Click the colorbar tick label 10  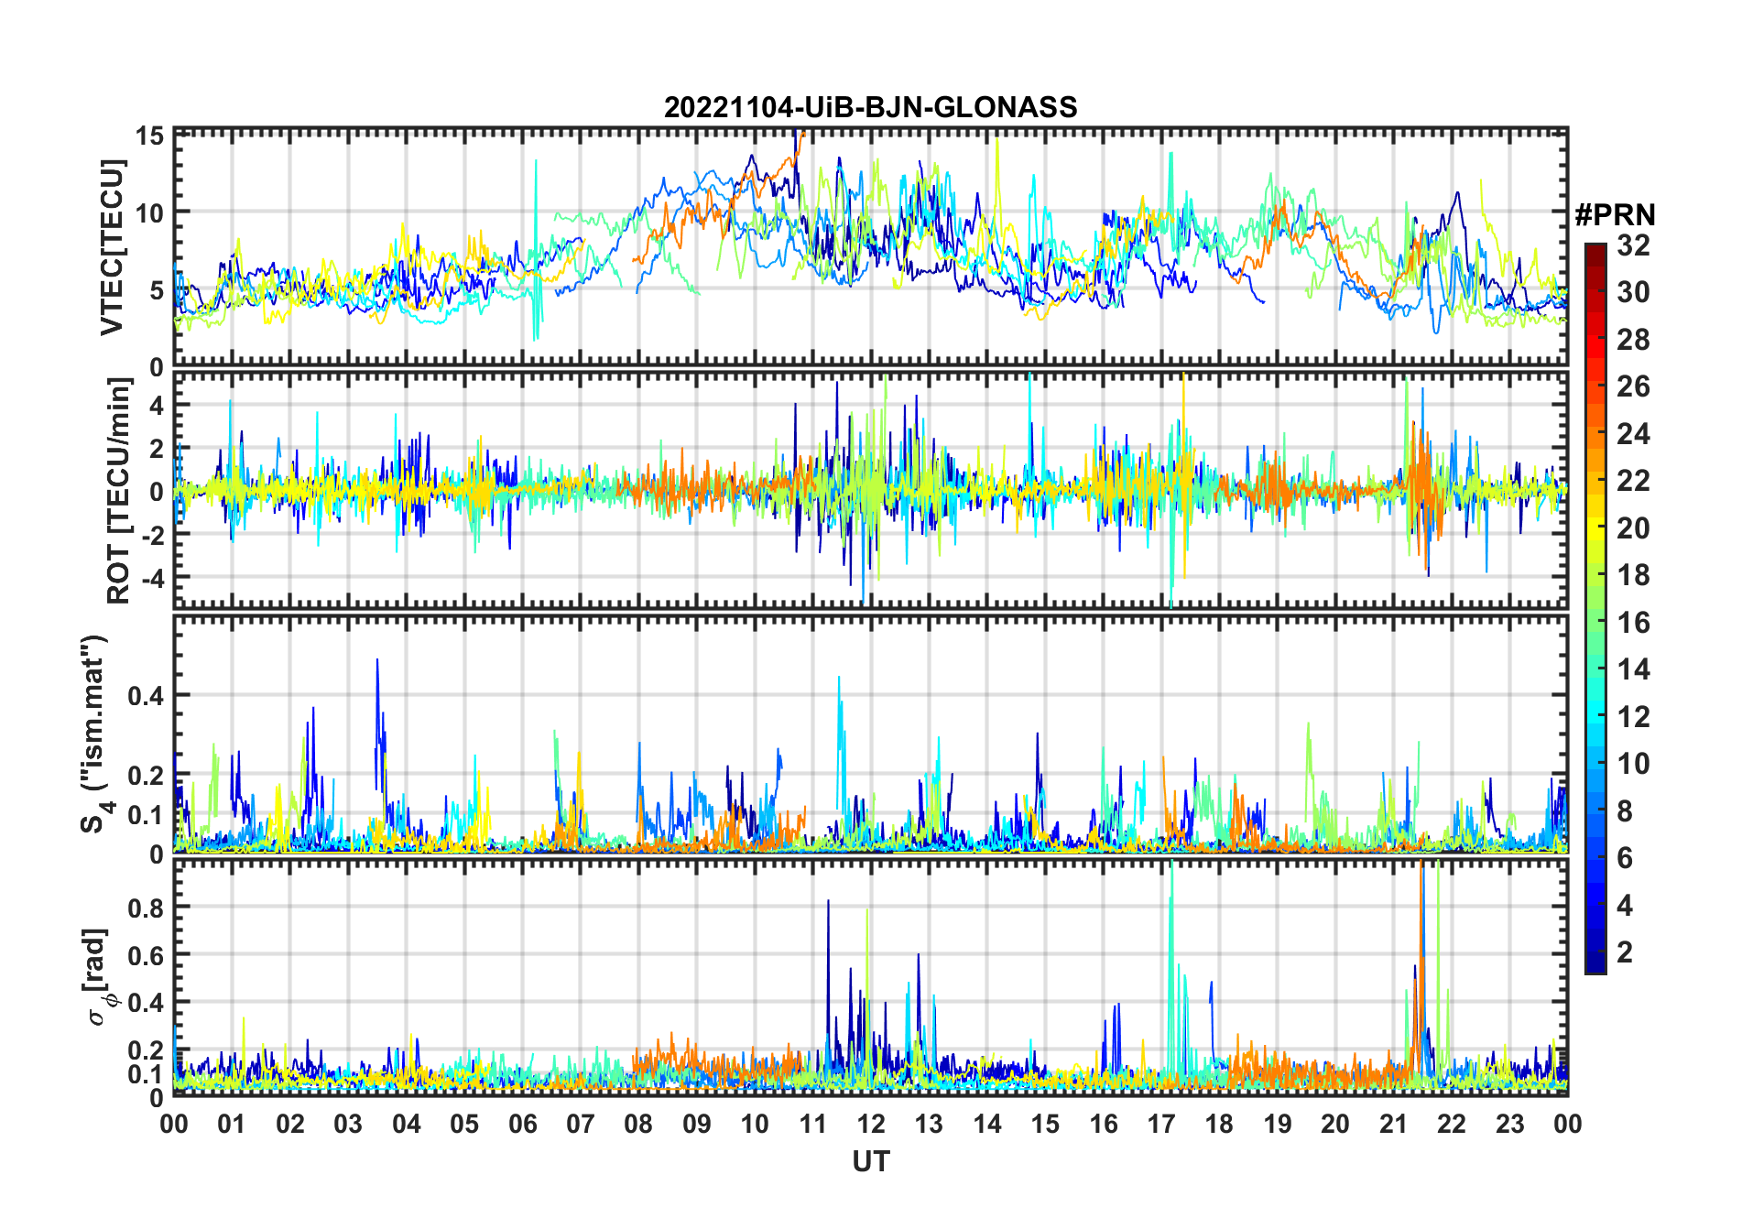(x=1632, y=764)
